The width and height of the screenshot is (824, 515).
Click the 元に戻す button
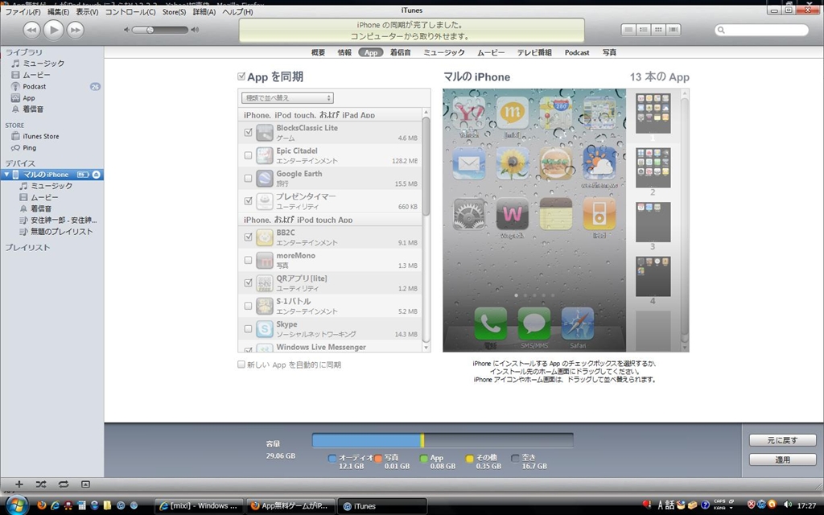(782, 441)
